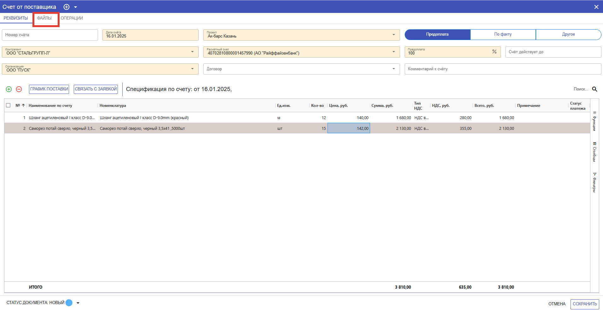Click the ОТМЕНА button
The width and height of the screenshot is (603, 311).
point(557,304)
